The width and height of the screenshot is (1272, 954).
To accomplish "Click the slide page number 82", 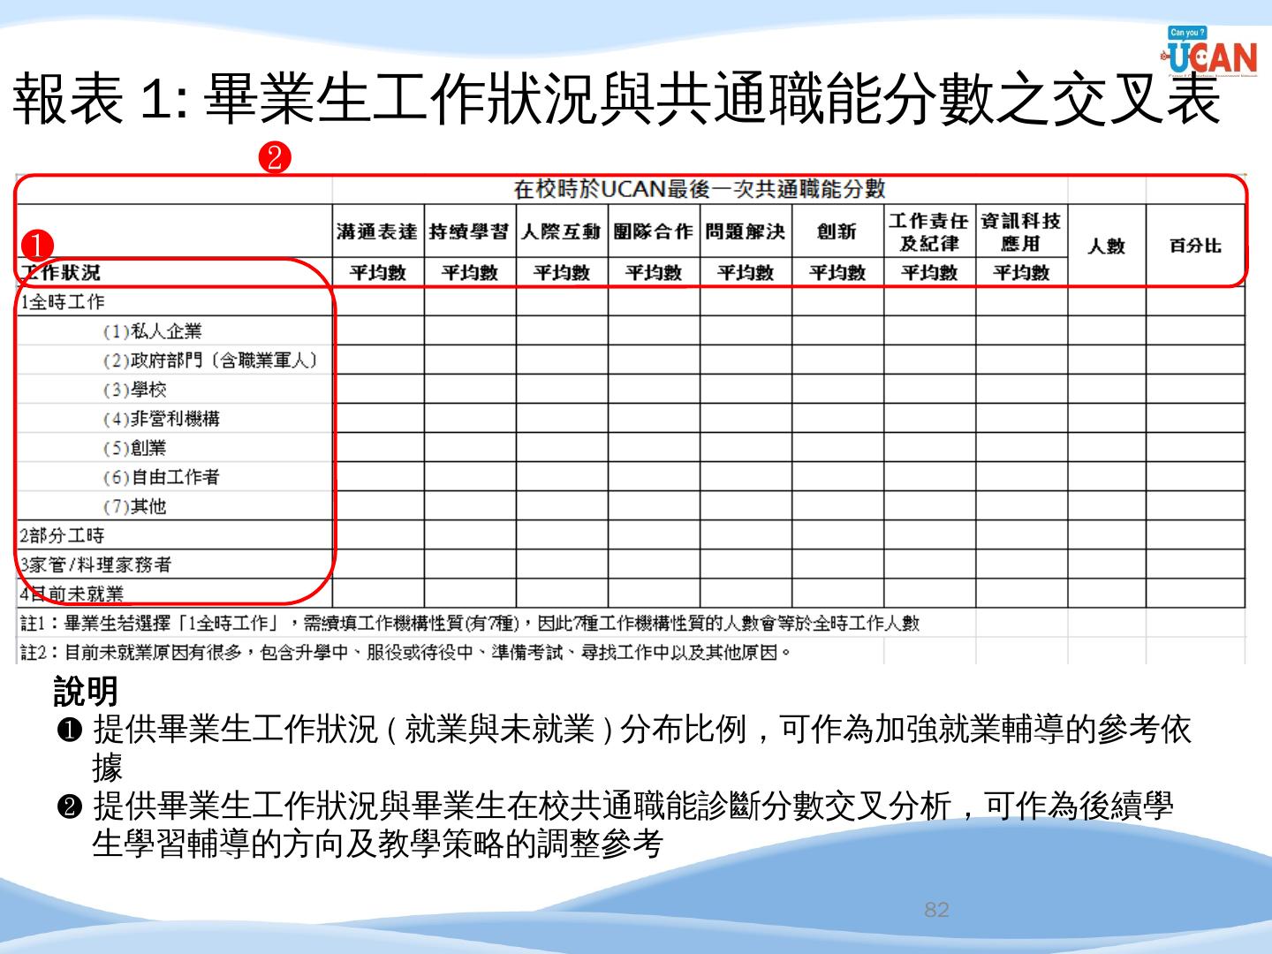I will 936,910.
